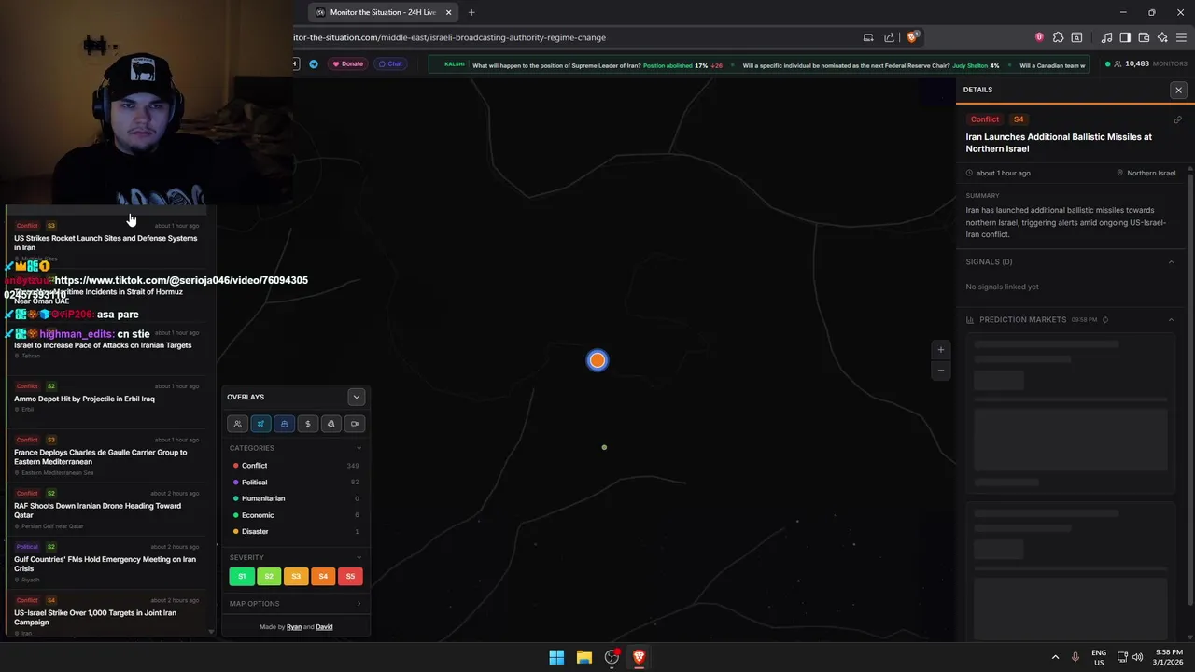This screenshot has height=672, width=1195.
Task: Toggle the people overlay icon
Action: 237,424
